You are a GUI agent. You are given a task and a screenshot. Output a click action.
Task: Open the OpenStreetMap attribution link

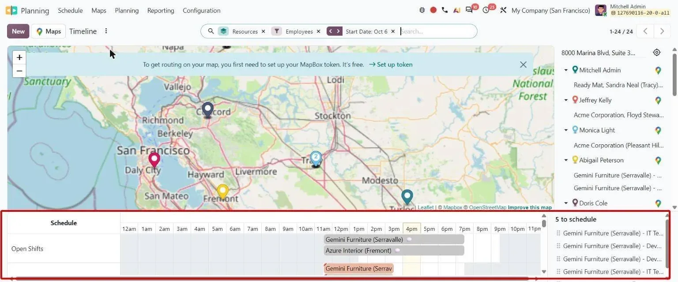point(488,207)
